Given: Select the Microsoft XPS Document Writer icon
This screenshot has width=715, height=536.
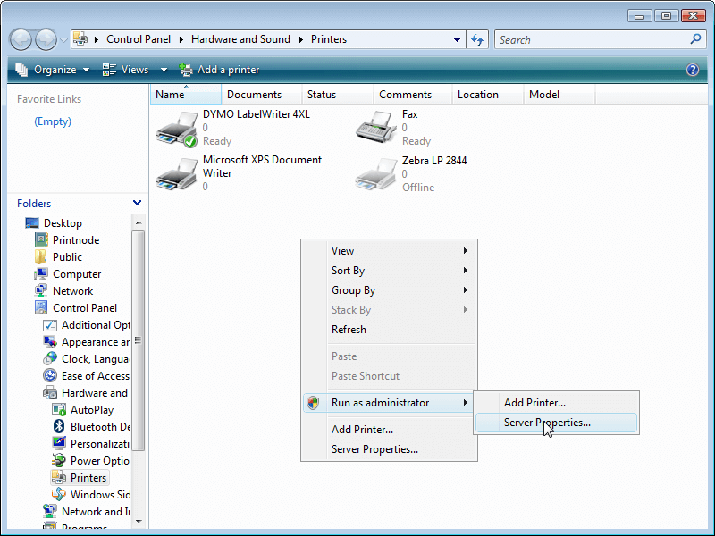Looking at the screenshot, I should pyautogui.click(x=176, y=173).
